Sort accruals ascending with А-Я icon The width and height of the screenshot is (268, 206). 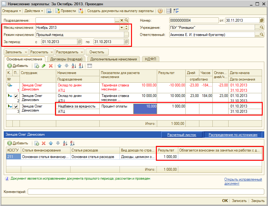[x=74, y=66]
